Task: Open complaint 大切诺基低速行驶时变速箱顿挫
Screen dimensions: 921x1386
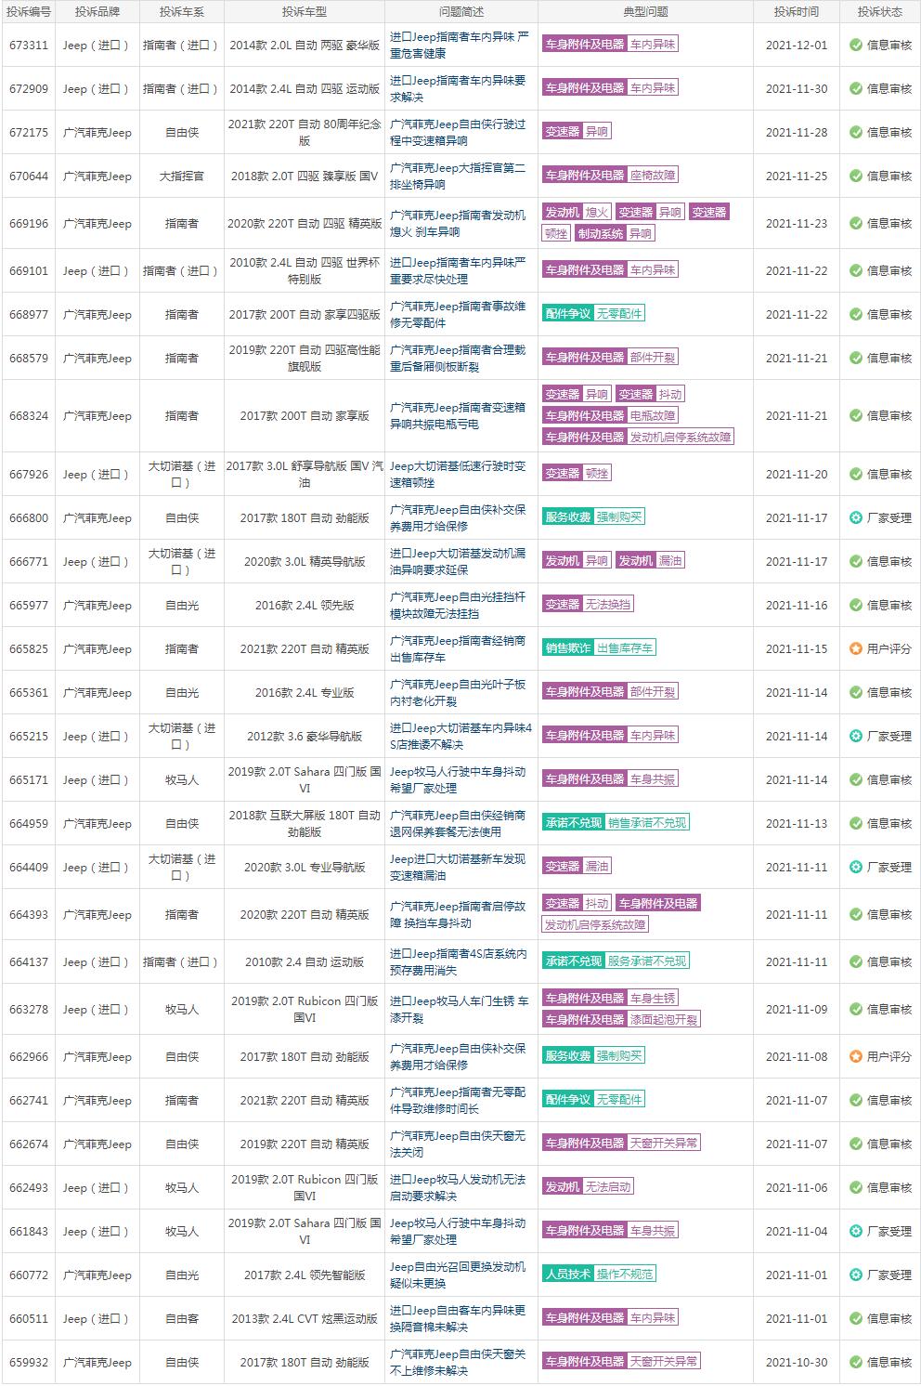Action: (x=459, y=474)
